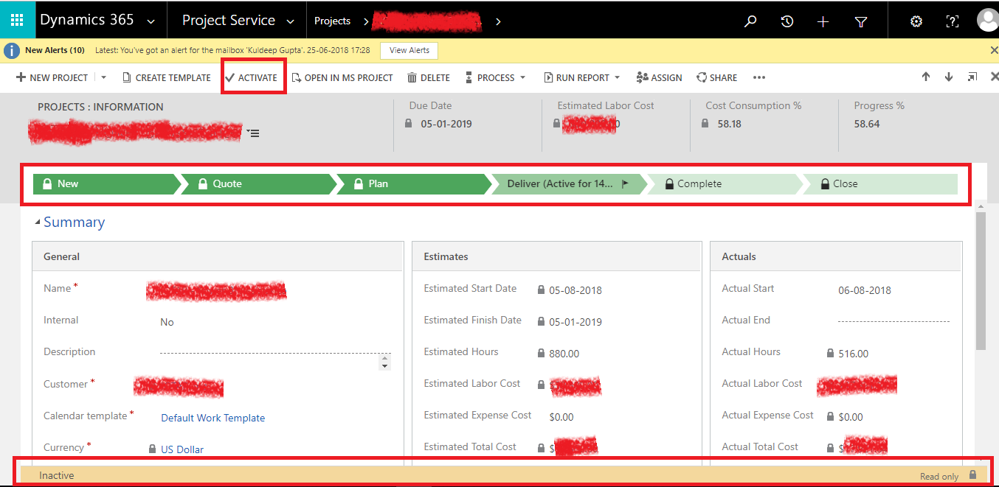Viewport: 999px width, 487px height.
Task: Click the search magnifier icon
Action: pyautogui.click(x=750, y=21)
